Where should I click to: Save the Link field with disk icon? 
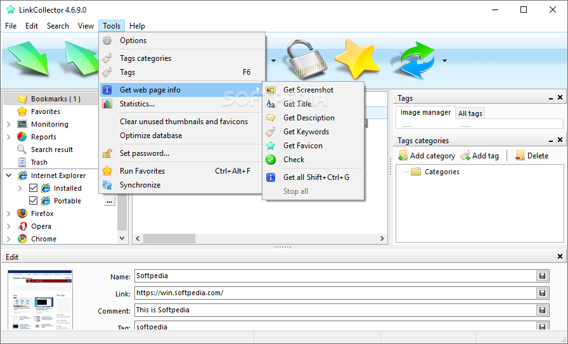coord(542,293)
